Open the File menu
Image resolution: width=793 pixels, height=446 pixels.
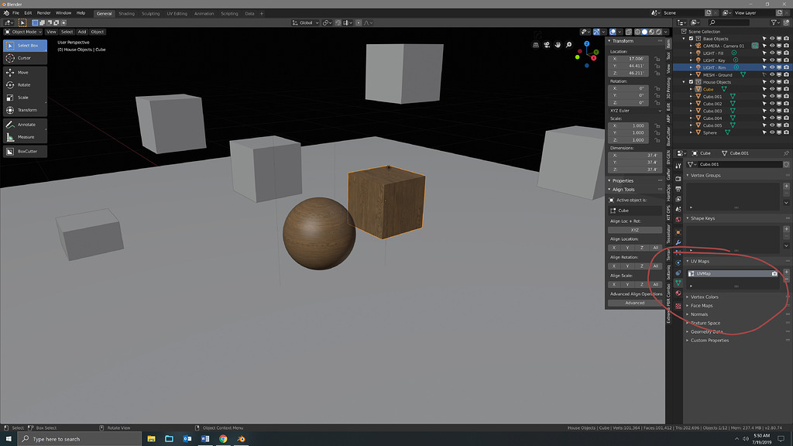pyautogui.click(x=15, y=13)
